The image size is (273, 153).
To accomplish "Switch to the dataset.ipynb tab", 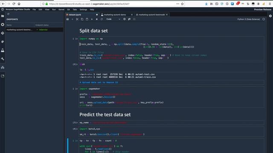I will (82, 15).
